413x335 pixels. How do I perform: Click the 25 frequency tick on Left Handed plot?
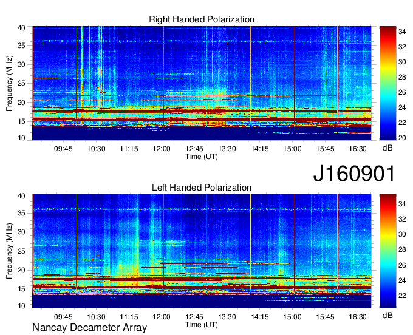pos(22,251)
